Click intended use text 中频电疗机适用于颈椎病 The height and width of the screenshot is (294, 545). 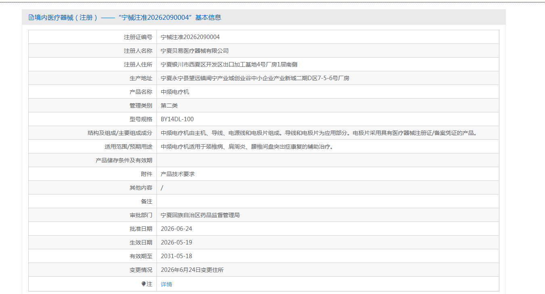(x=247, y=147)
